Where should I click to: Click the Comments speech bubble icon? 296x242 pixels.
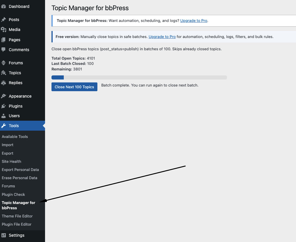(4, 50)
